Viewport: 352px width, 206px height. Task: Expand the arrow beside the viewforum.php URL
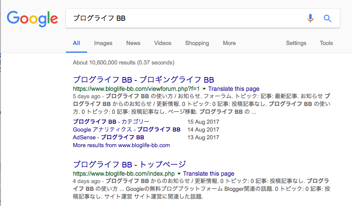(x=204, y=89)
